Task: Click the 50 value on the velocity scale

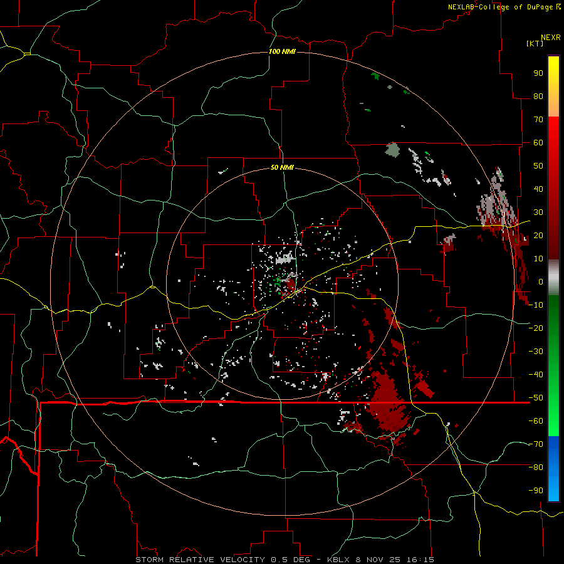Action: pos(538,166)
